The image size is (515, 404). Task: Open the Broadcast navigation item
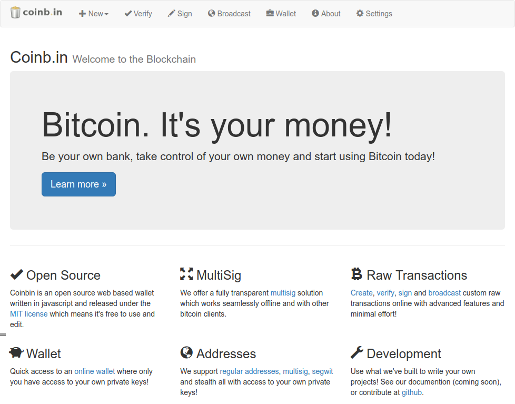229,14
